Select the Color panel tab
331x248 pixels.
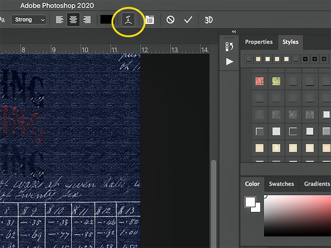coord(252,184)
